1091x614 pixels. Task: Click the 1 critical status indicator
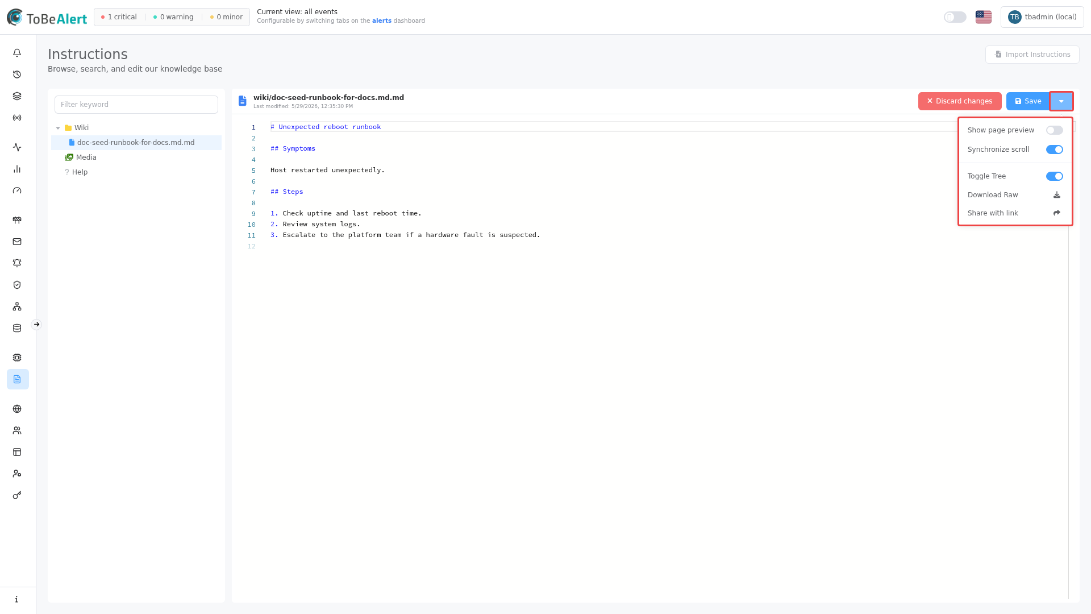(x=119, y=17)
